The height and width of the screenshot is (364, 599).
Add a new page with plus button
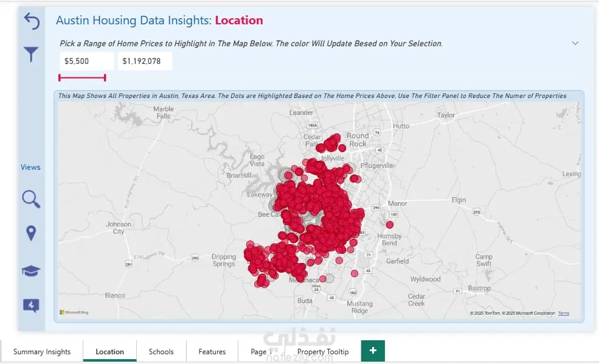pyautogui.click(x=373, y=351)
